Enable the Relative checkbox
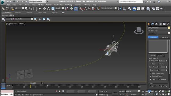 point(159,79)
